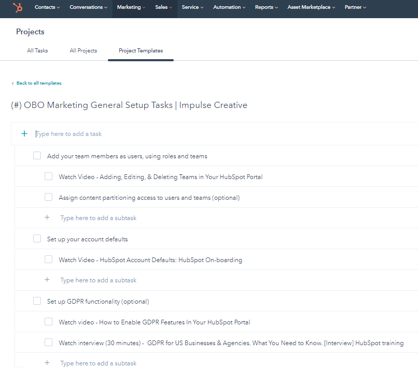Switch to the All Projects tab
Viewport: 418px width, 368px height.
[83, 50]
